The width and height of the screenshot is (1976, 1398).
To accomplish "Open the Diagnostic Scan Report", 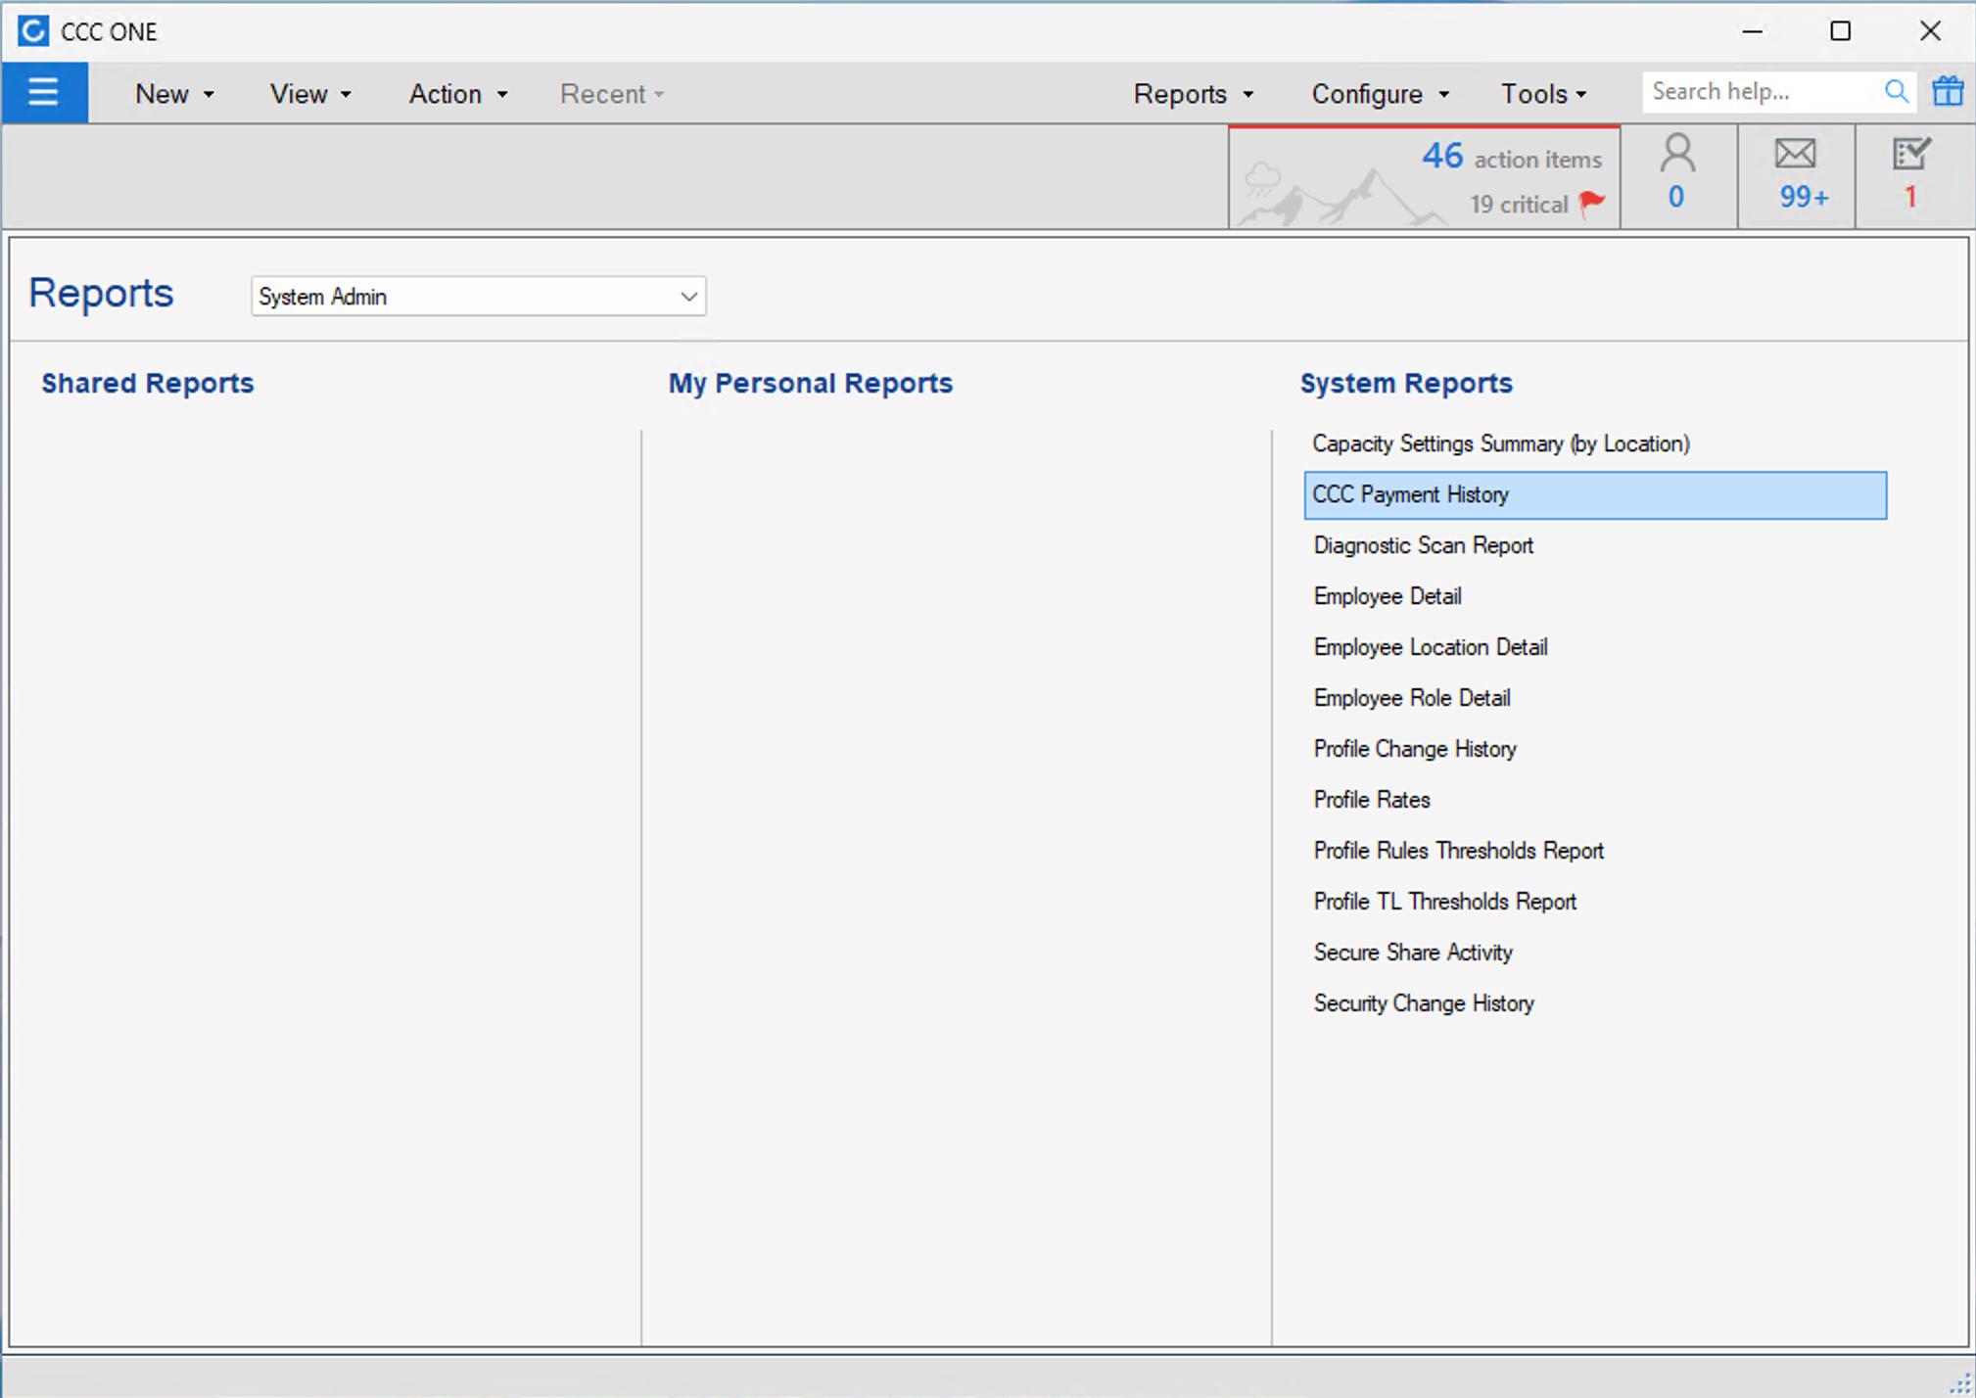I will coord(1423,545).
